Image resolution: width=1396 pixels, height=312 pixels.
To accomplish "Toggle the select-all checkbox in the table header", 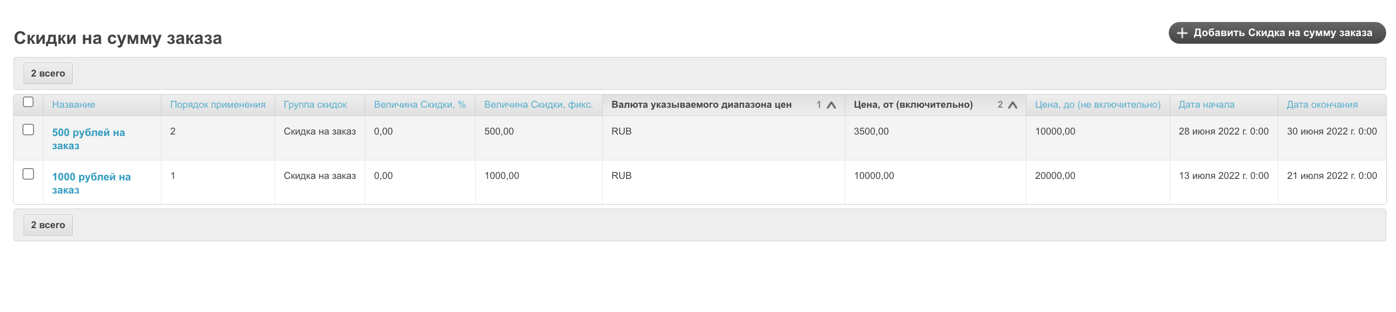I will coord(28,102).
